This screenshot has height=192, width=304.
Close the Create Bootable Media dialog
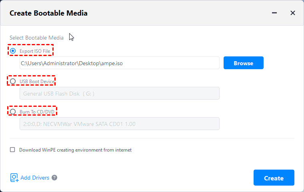[292, 13]
